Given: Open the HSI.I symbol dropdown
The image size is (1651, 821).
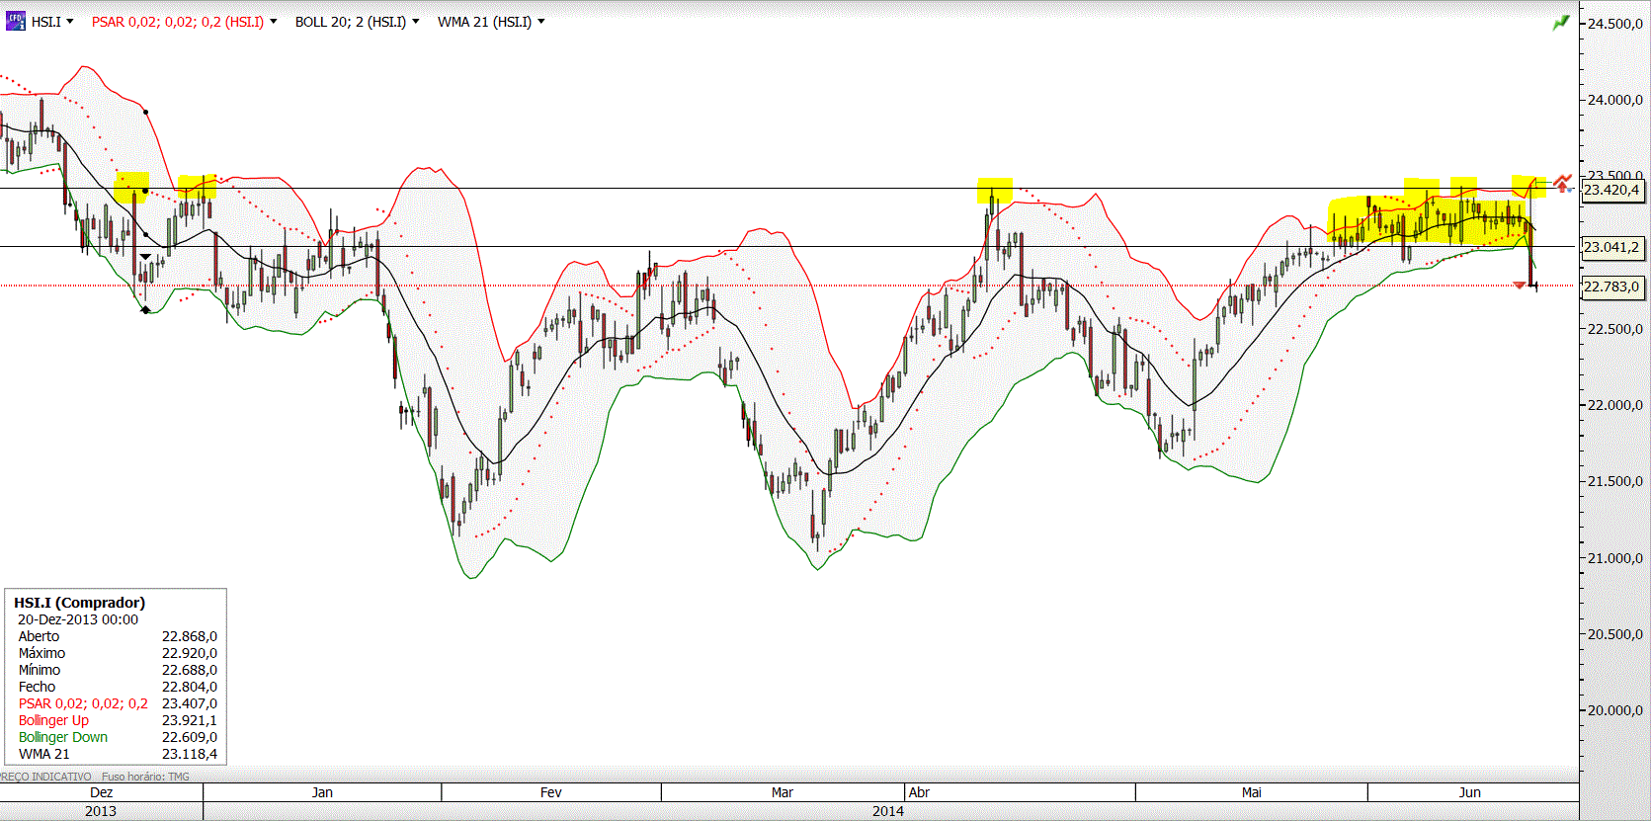Looking at the screenshot, I should (x=52, y=22).
